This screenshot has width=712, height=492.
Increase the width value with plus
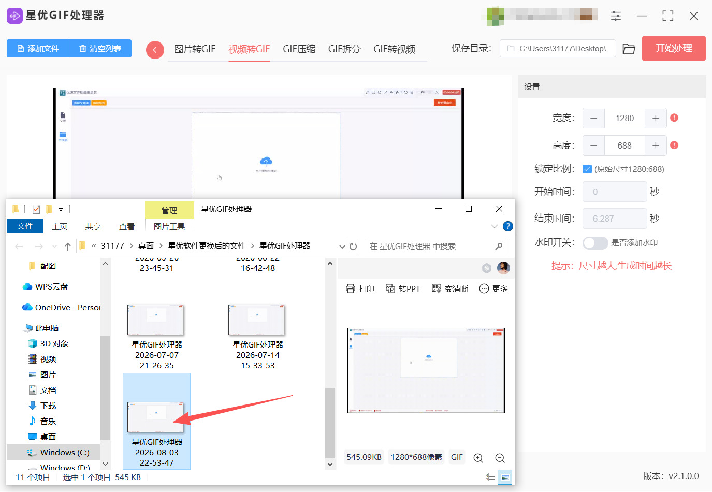click(x=656, y=118)
